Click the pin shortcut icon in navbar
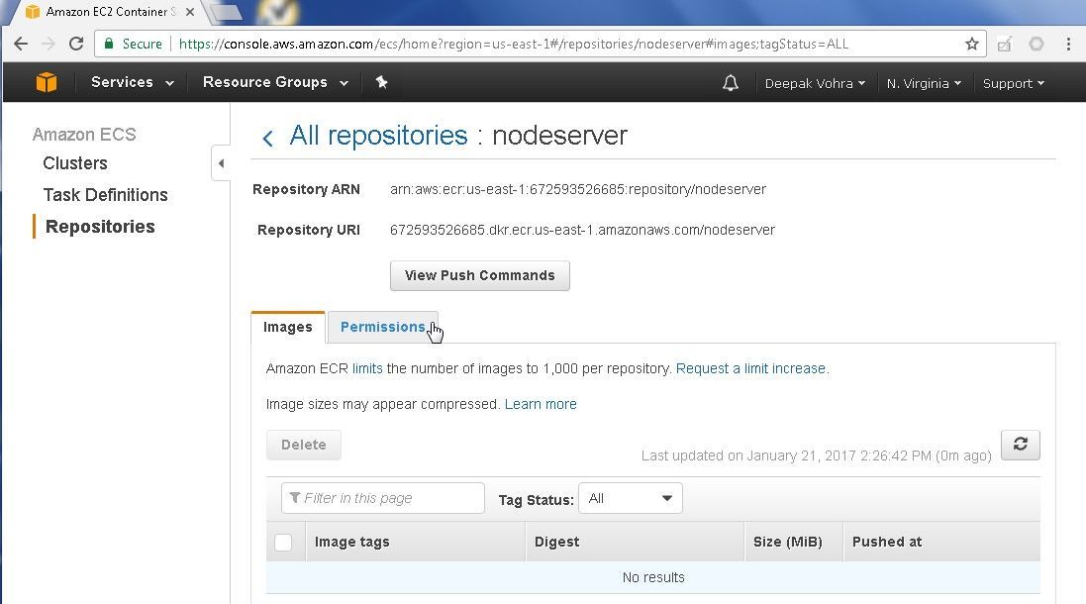 [x=381, y=82]
